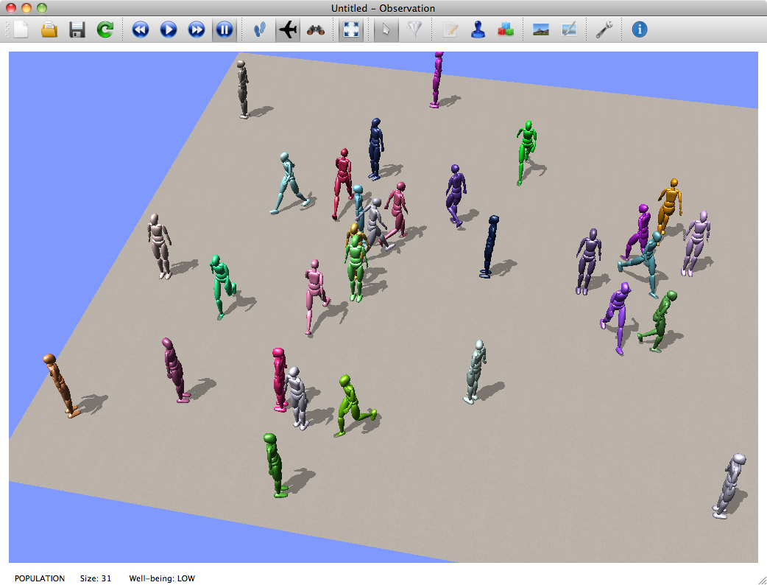
Task: Click the colored cubes icon
Action: pos(506,29)
